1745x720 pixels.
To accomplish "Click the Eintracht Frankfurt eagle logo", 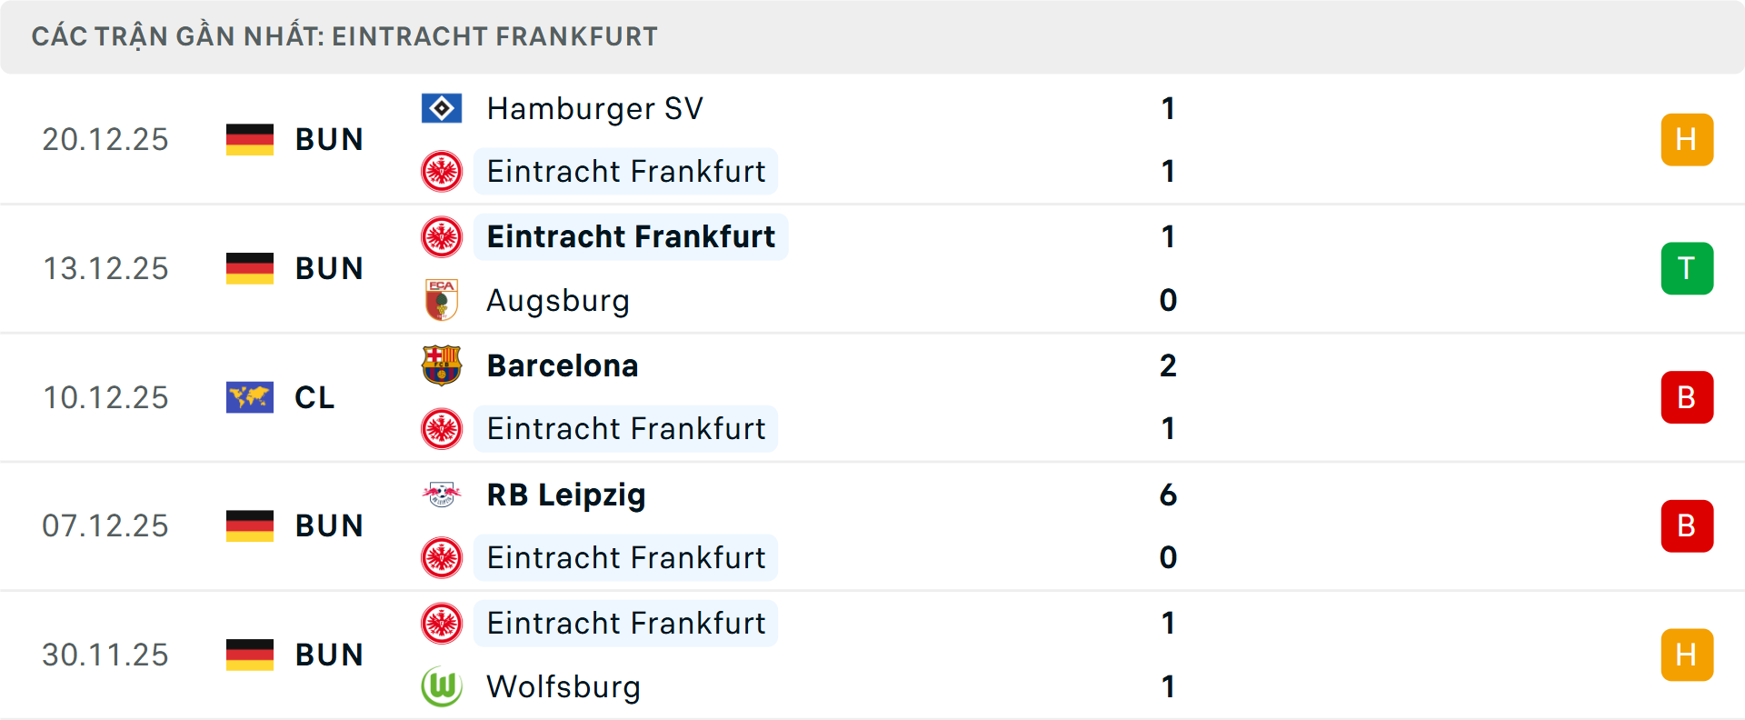I will point(443,171).
